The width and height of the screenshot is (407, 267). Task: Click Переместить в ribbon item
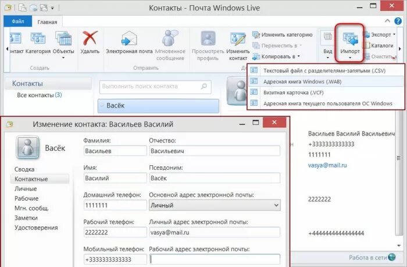click(277, 45)
